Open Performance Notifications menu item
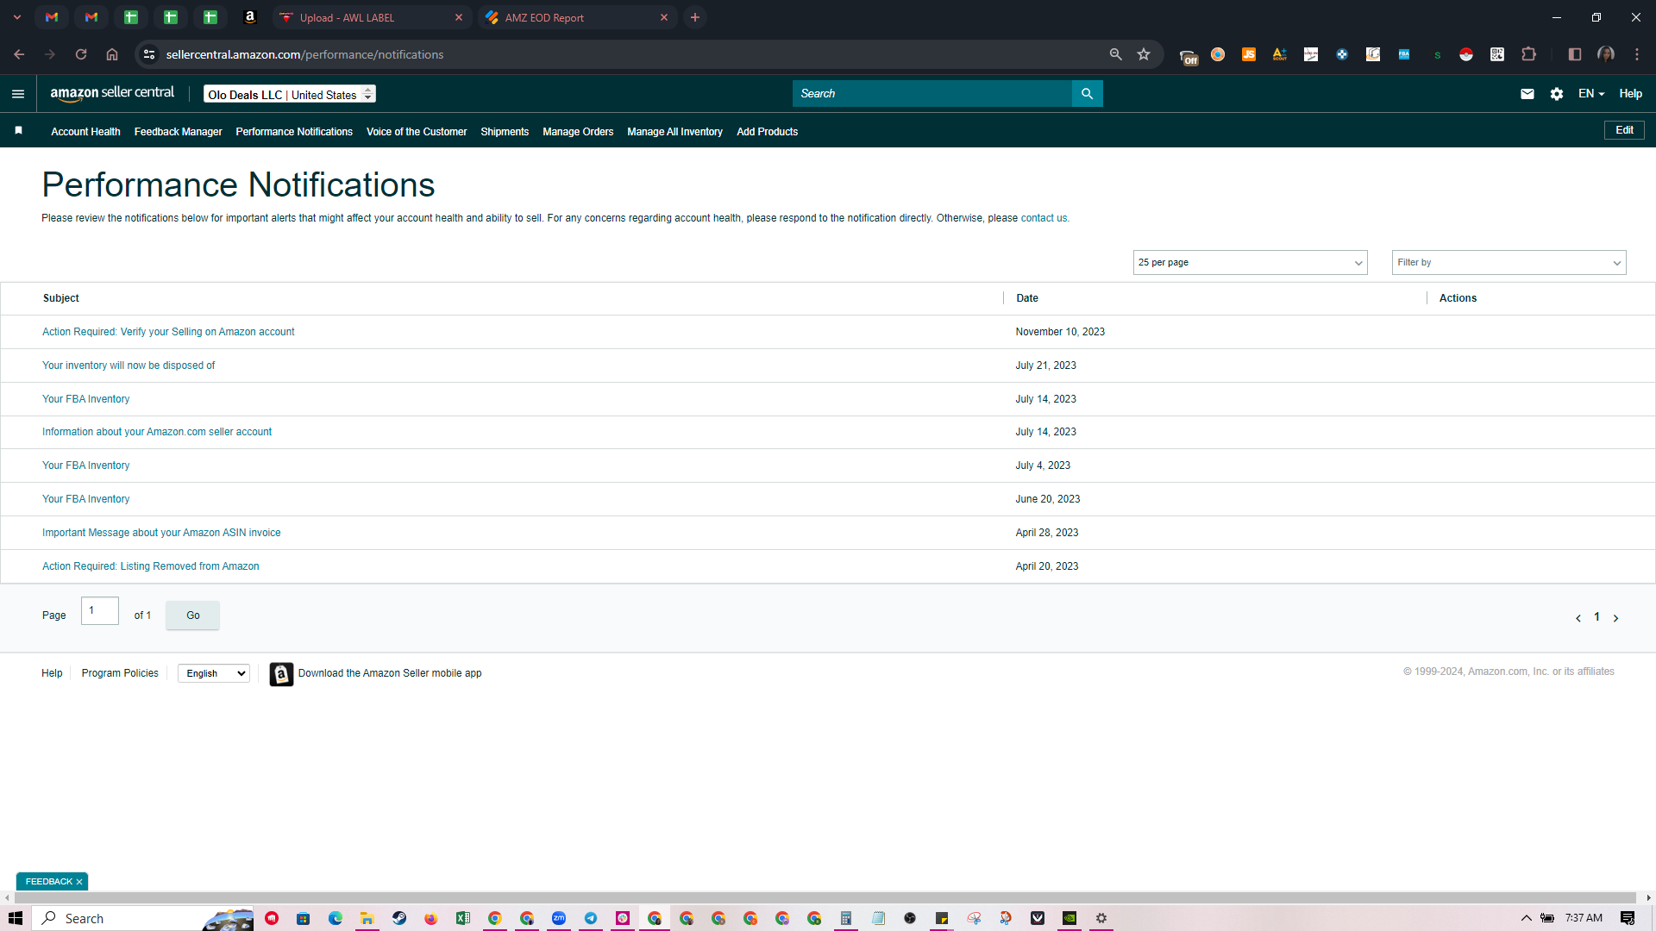Image resolution: width=1656 pixels, height=931 pixels. click(x=294, y=132)
